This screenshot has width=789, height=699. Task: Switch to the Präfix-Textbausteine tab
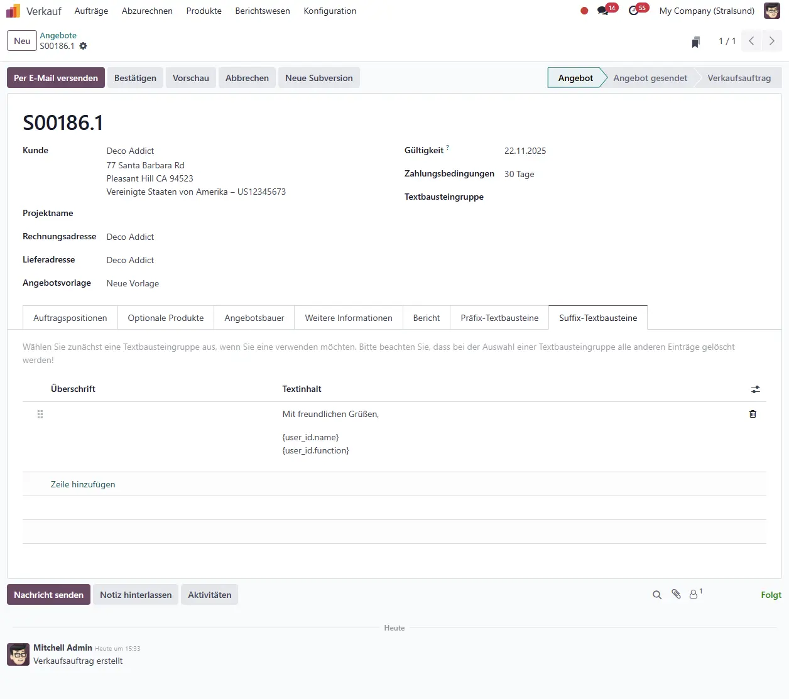click(499, 318)
